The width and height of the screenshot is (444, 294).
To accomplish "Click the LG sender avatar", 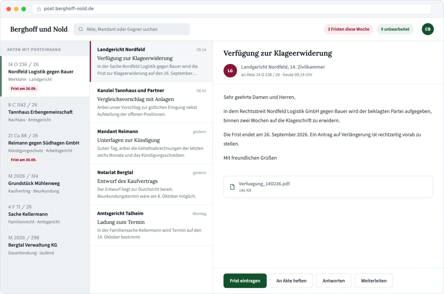I will click(x=230, y=71).
